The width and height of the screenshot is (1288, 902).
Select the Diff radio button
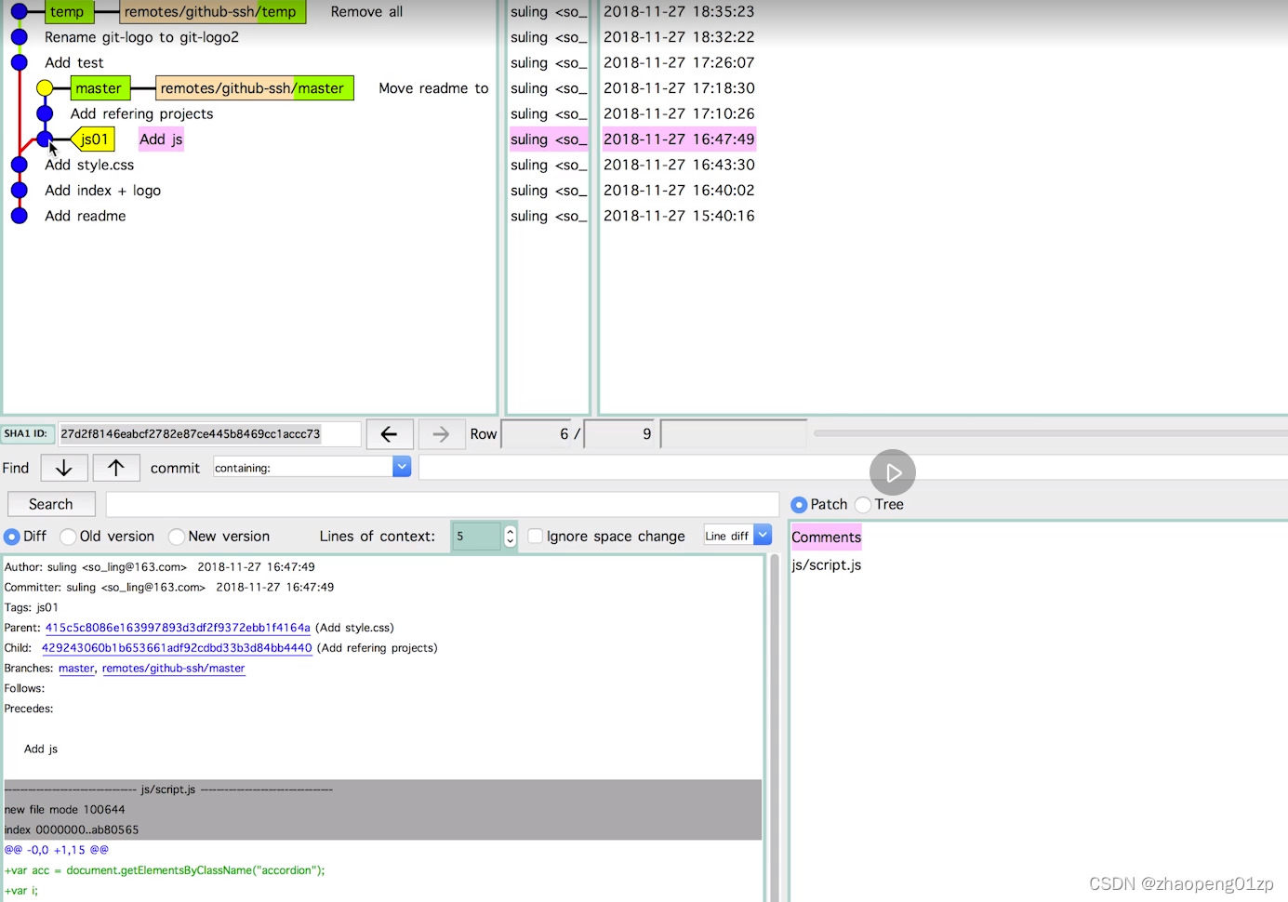pos(12,537)
